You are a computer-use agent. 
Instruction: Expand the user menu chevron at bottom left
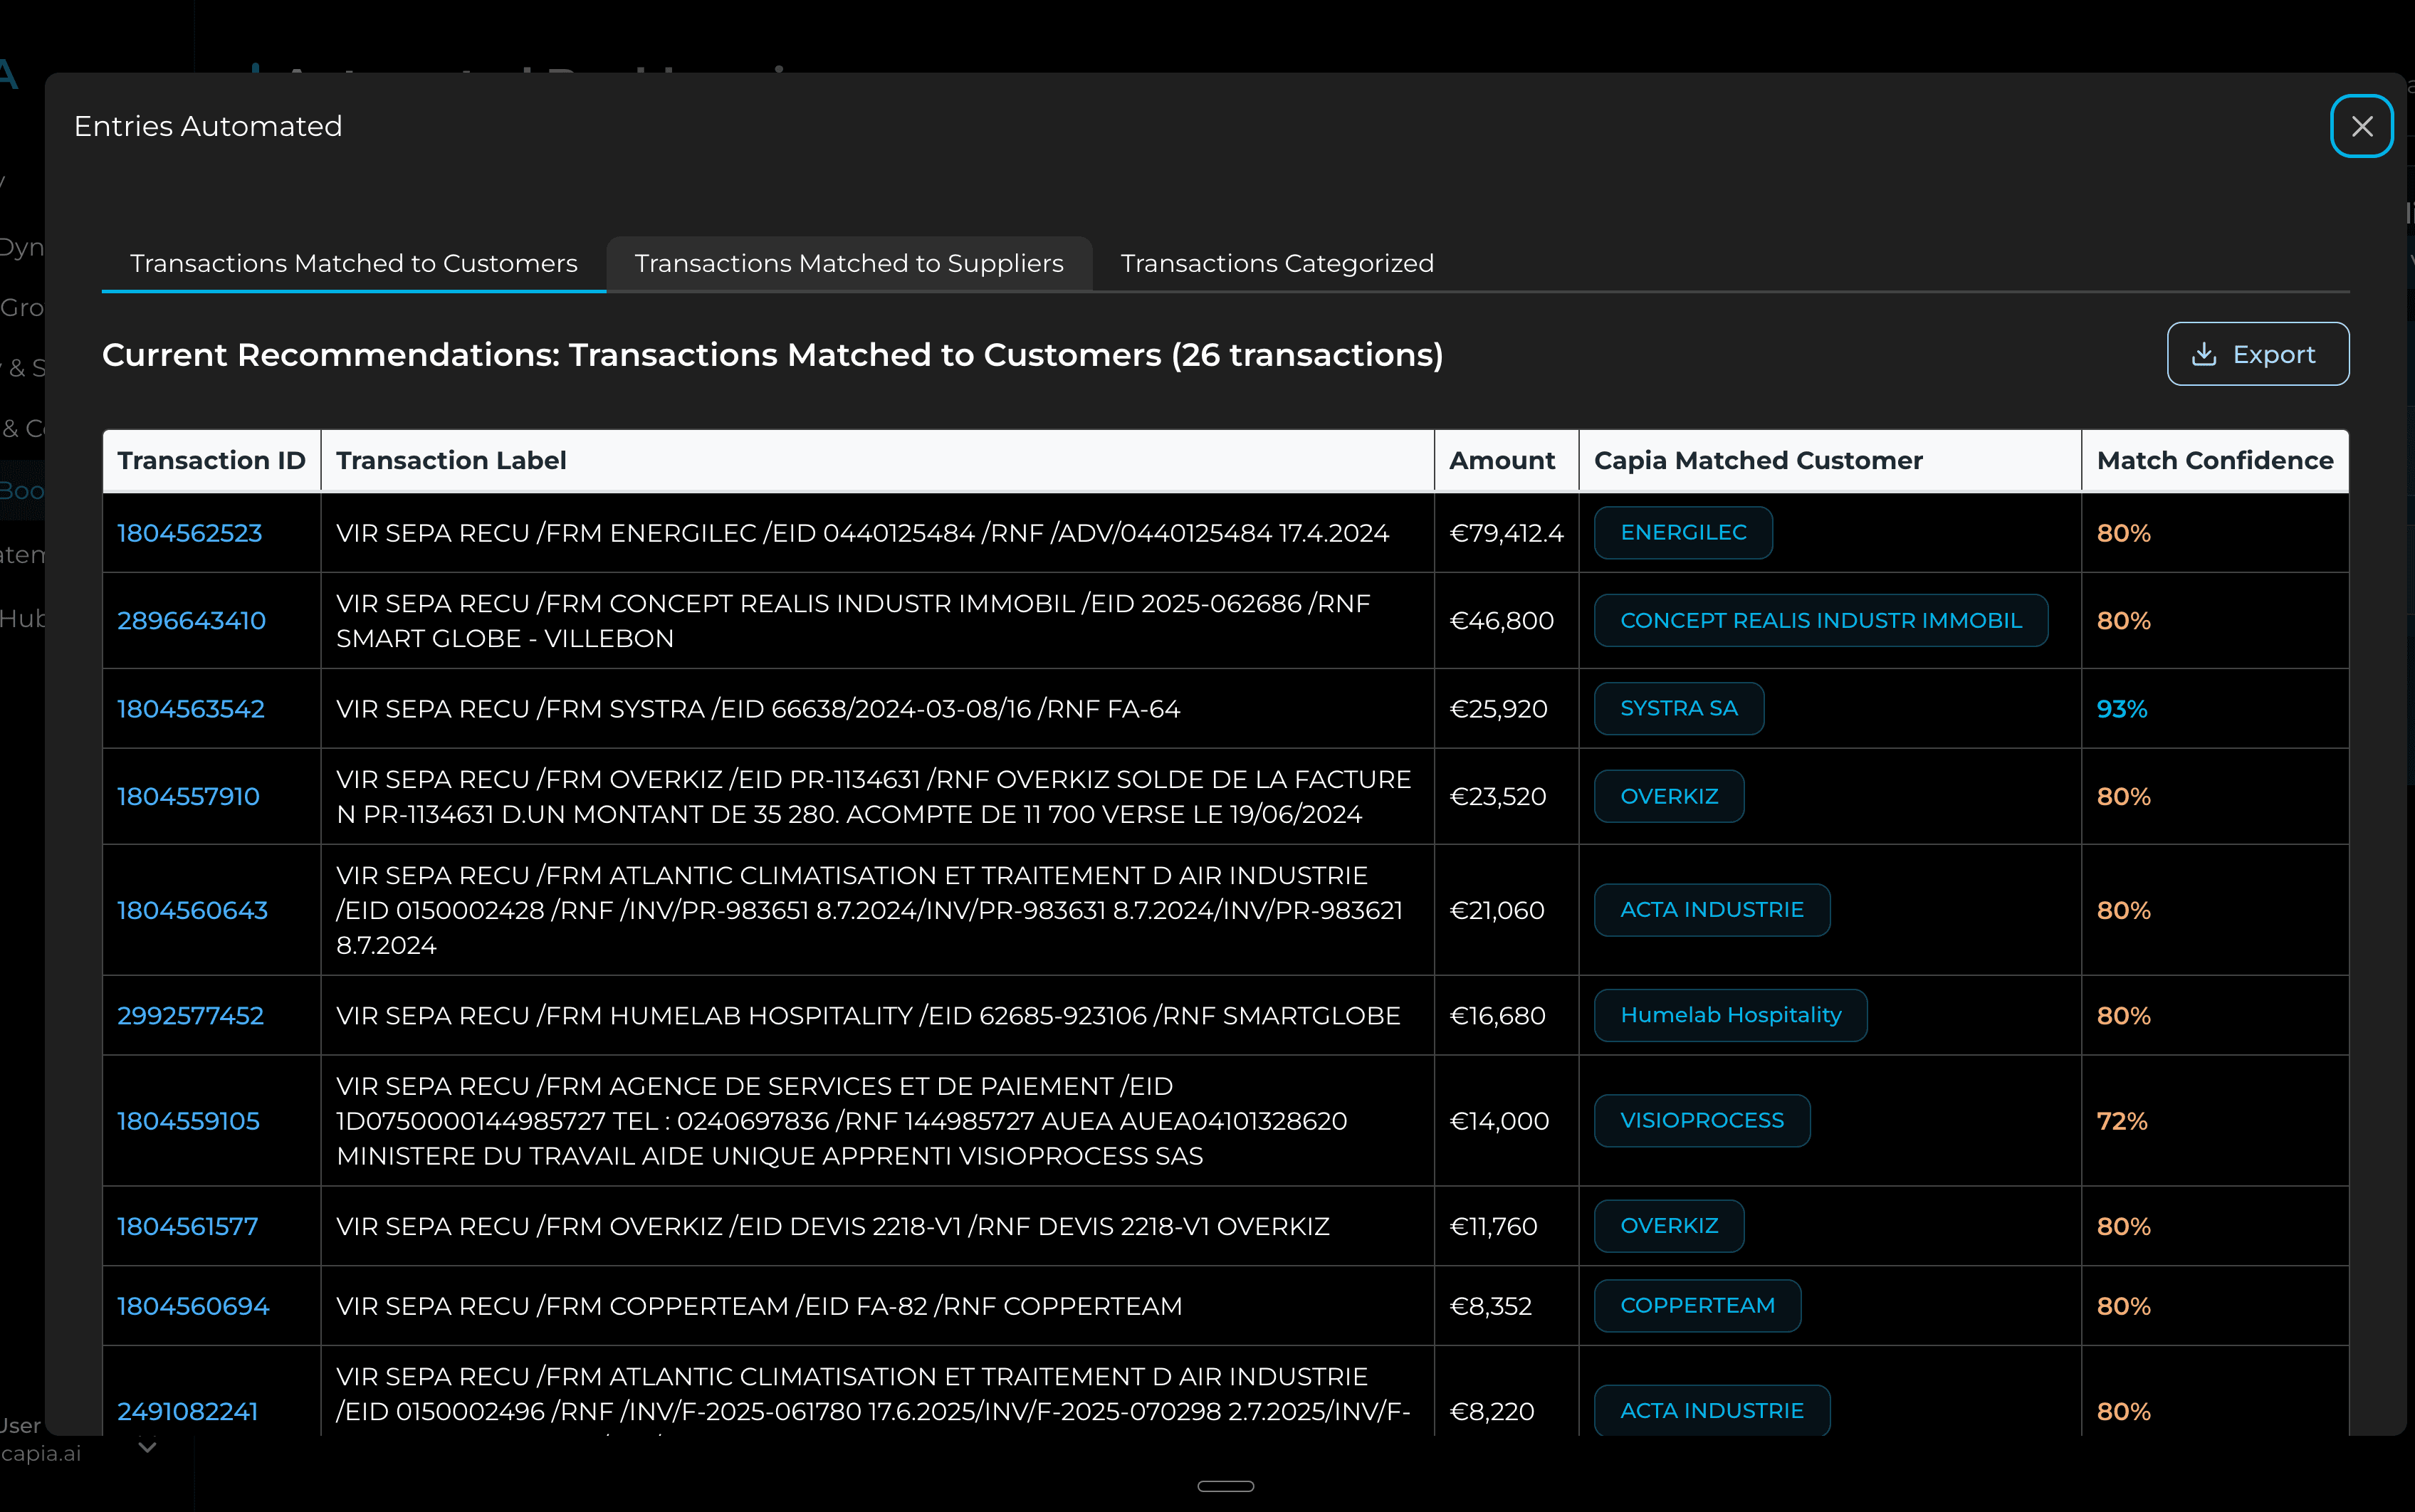[148, 1446]
